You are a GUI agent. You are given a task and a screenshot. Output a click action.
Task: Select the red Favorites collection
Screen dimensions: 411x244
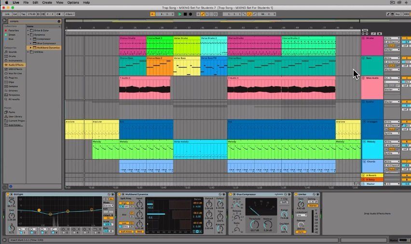tap(14, 30)
